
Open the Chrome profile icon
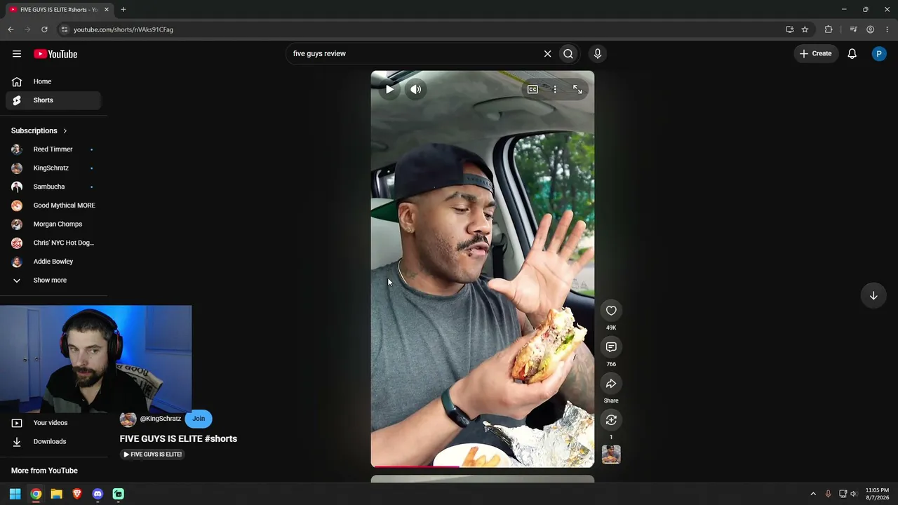click(870, 29)
